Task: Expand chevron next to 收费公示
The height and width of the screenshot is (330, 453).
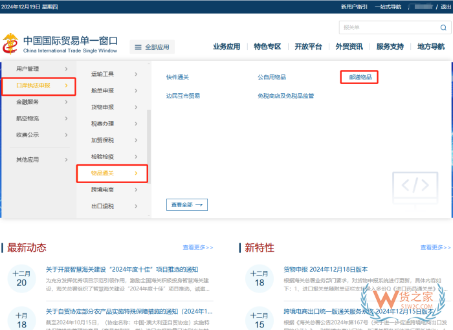Action: tap(66, 135)
